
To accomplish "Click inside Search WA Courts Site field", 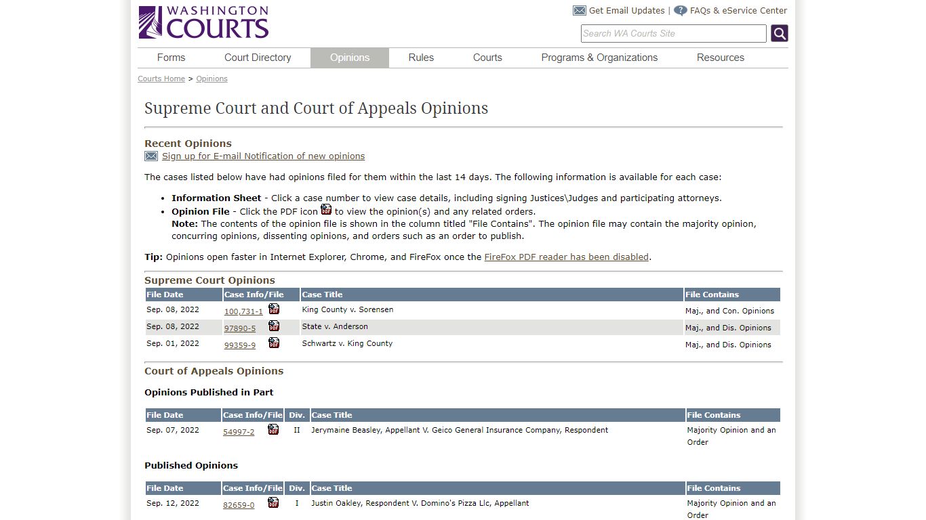I will click(674, 33).
